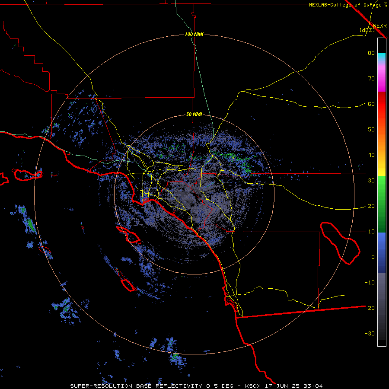
Task: Click the red 60 dBZ segment of color bar
Action: (x=382, y=104)
